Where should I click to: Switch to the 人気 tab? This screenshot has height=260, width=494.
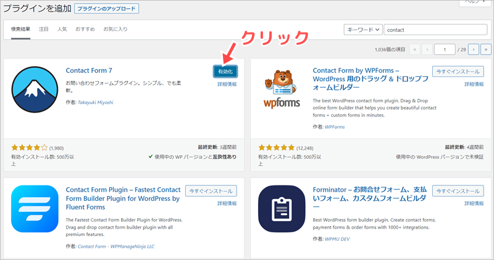[x=62, y=29]
